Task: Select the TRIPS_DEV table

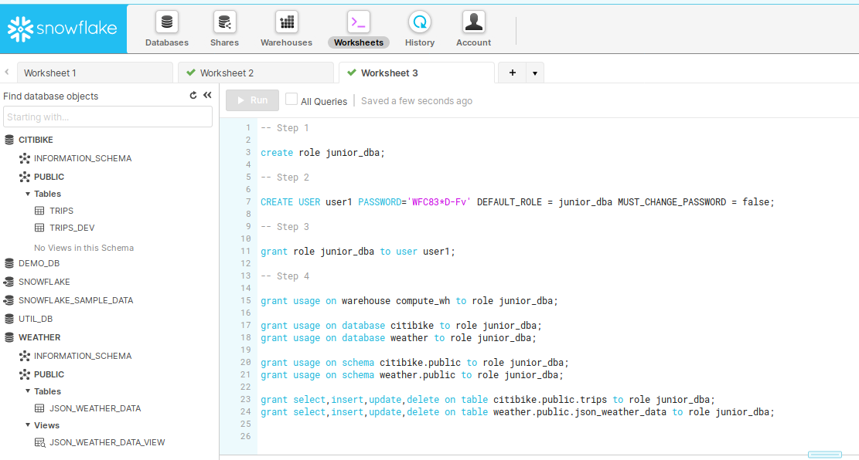Action: point(72,228)
